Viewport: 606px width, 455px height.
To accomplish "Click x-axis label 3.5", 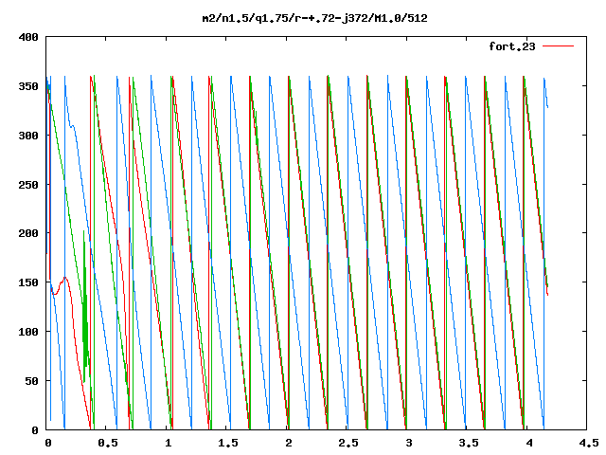I will click(x=469, y=443).
